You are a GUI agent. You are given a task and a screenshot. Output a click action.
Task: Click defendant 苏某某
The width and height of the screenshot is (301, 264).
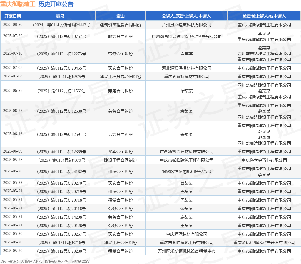click(264, 131)
